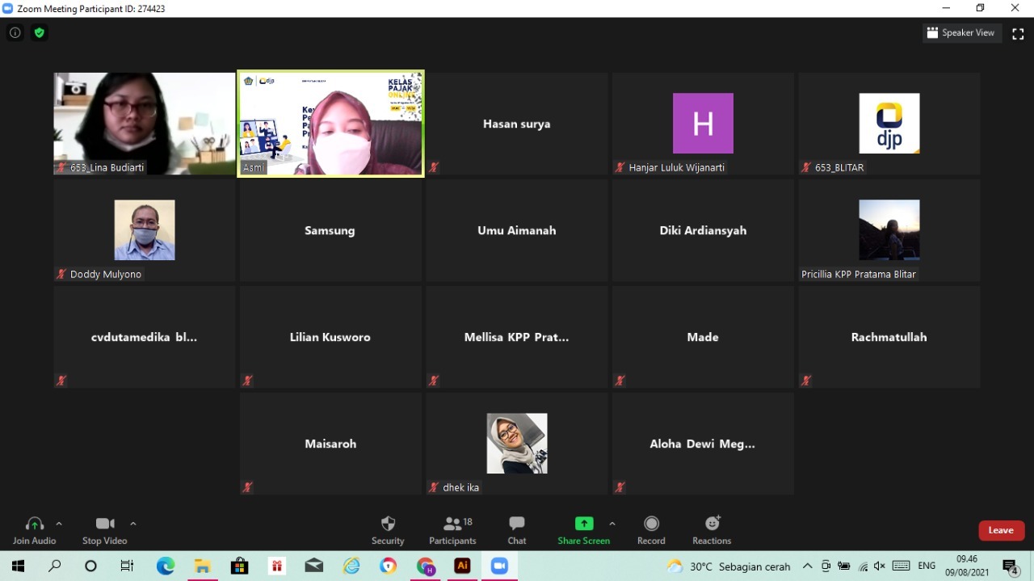Select the dhek ika participant tile
The width and height of the screenshot is (1034, 581).
pyautogui.click(x=517, y=444)
